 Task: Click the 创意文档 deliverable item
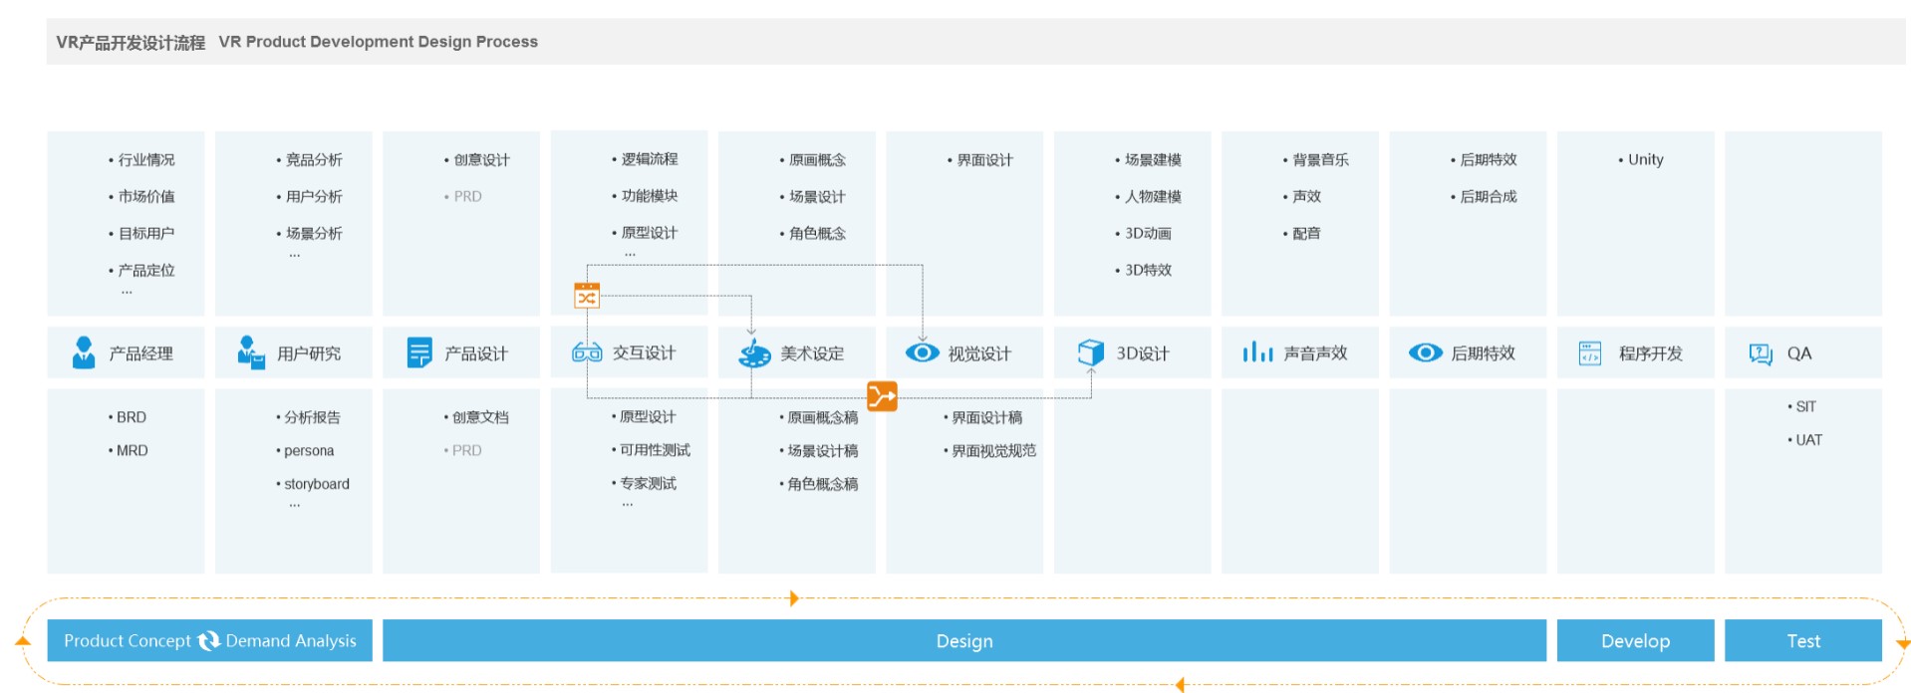pos(476,417)
